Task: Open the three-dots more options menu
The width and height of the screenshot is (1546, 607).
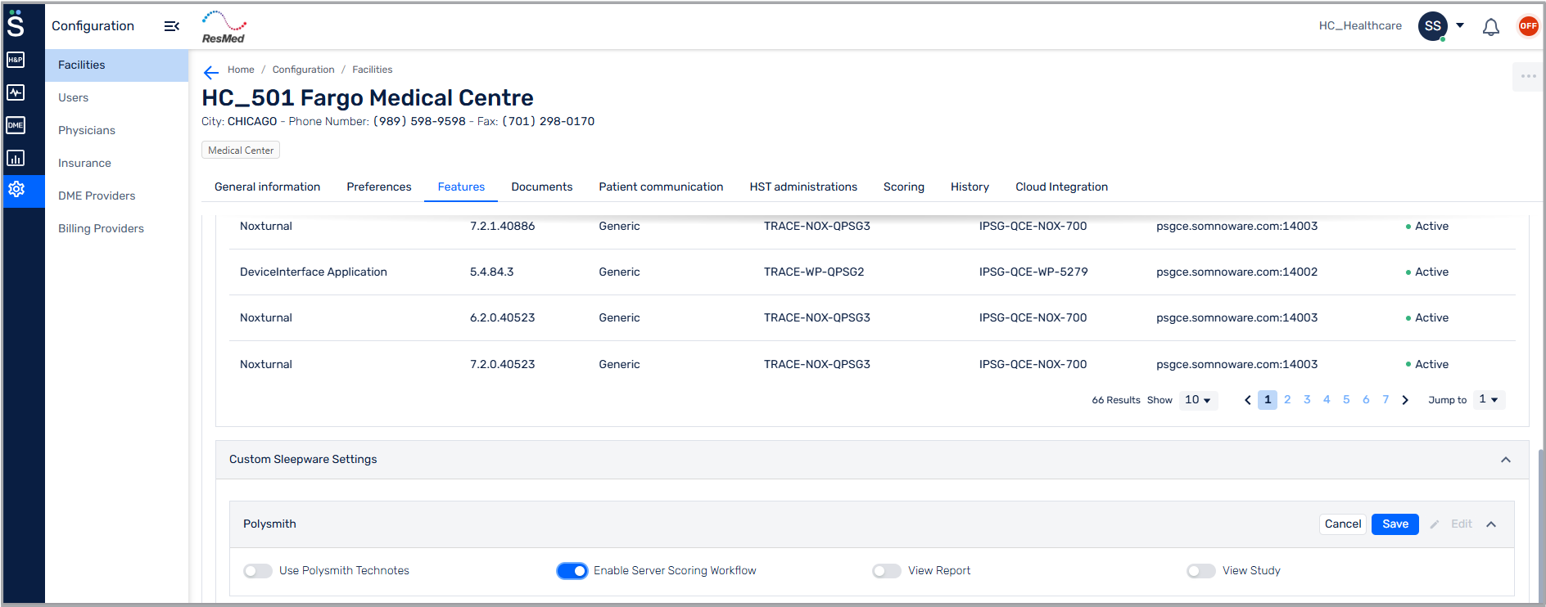Action: (x=1528, y=76)
